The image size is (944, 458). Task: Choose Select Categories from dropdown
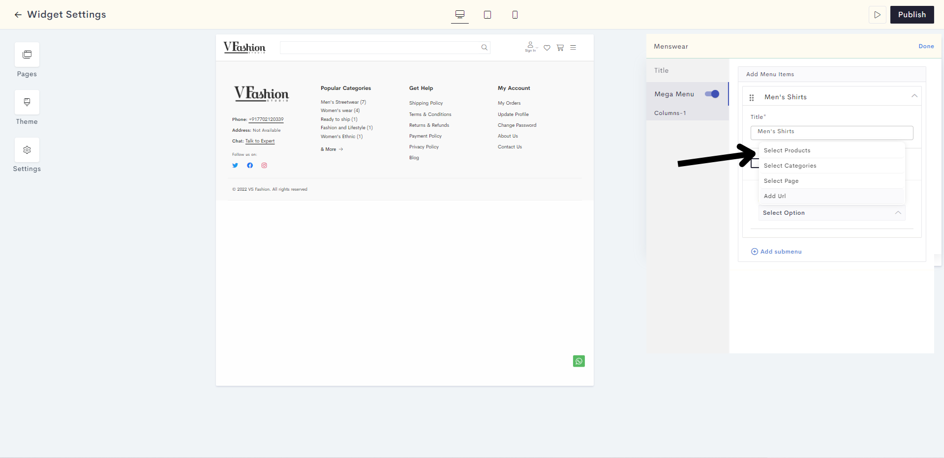click(x=832, y=166)
